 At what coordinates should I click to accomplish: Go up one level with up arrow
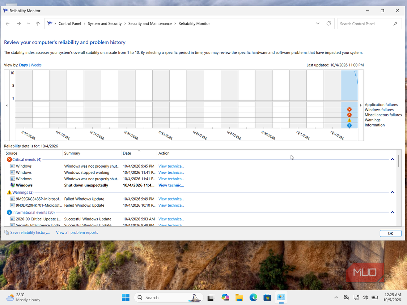coord(38,23)
